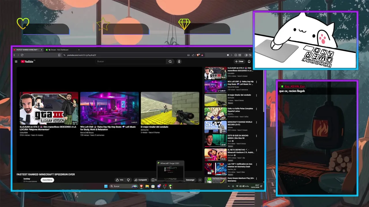Screen dimensions: 369x207
Task: Open 90's Lofi Chill end-screen thumbnail
Action: tap(110, 108)
